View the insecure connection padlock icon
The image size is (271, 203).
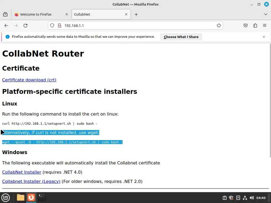tap(60, 26)
